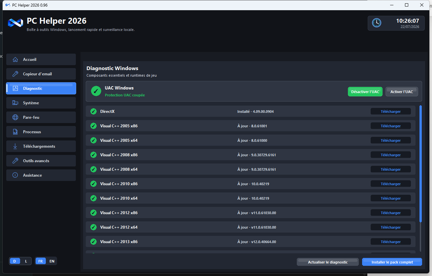Click the Copieur d'email wrench icon

coord(15,74)
